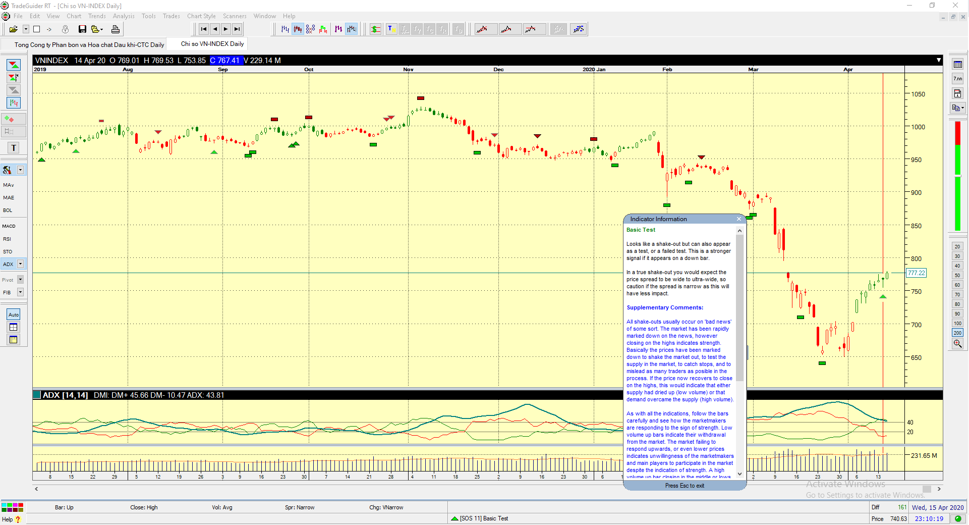Click the text annotation T tool
Viewport: 969px width, 525px height.
pos(14,148)
